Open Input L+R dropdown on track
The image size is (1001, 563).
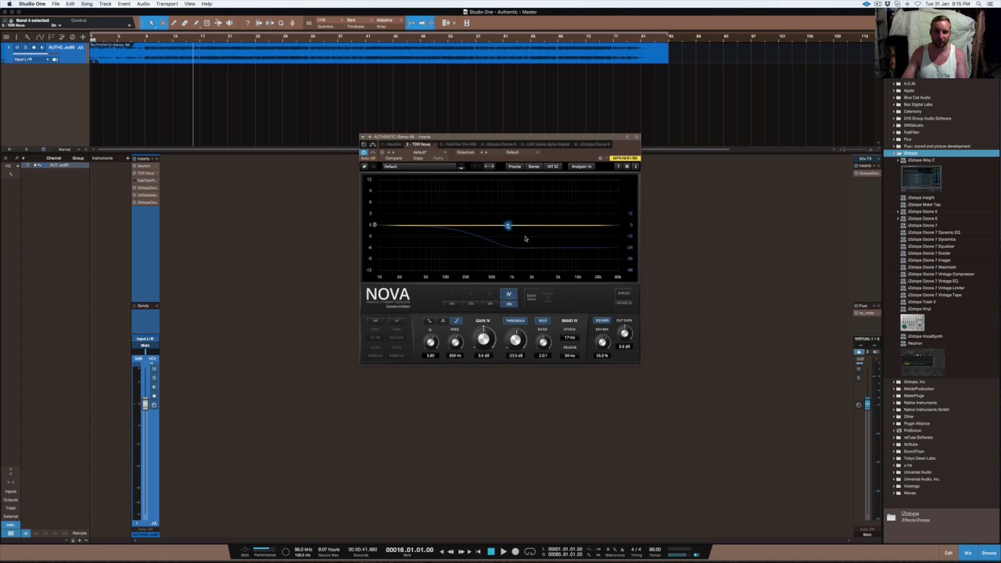point(31,59)
